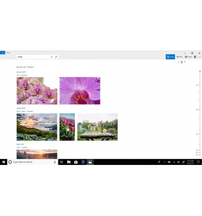Jump to 2018 on the timeline
The height and width of the screenshot is (216, 202).
coord(197,110)
